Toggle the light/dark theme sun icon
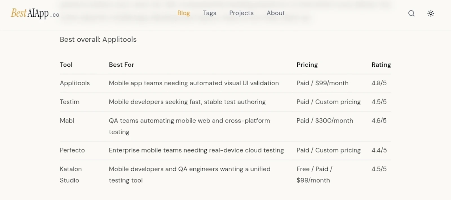 [431, 13]
